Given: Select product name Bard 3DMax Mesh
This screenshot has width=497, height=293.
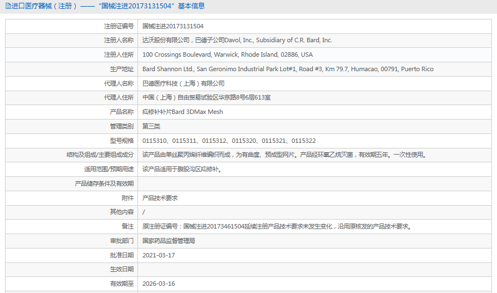Looking at the screenshot, I should (x=183, y=112).
